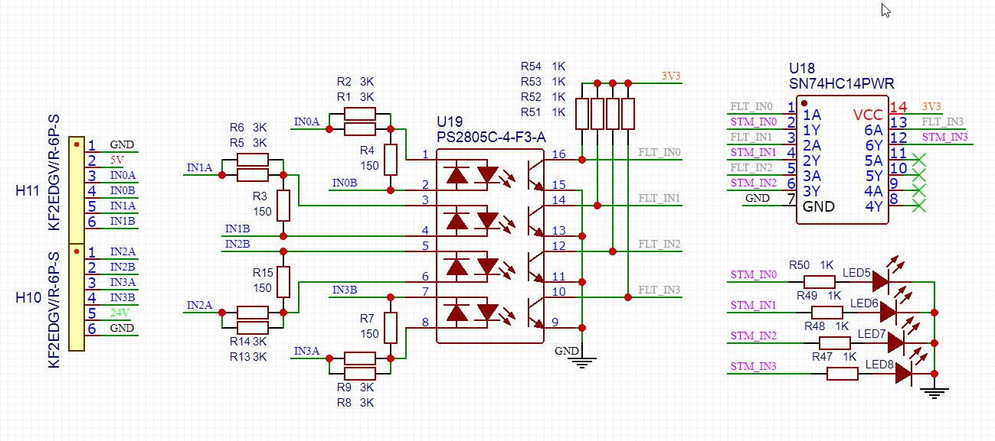The width and height of the screenshot is (995, 441).
Task: Select the ground symbol beside LED8
Action: click(934, 393)
